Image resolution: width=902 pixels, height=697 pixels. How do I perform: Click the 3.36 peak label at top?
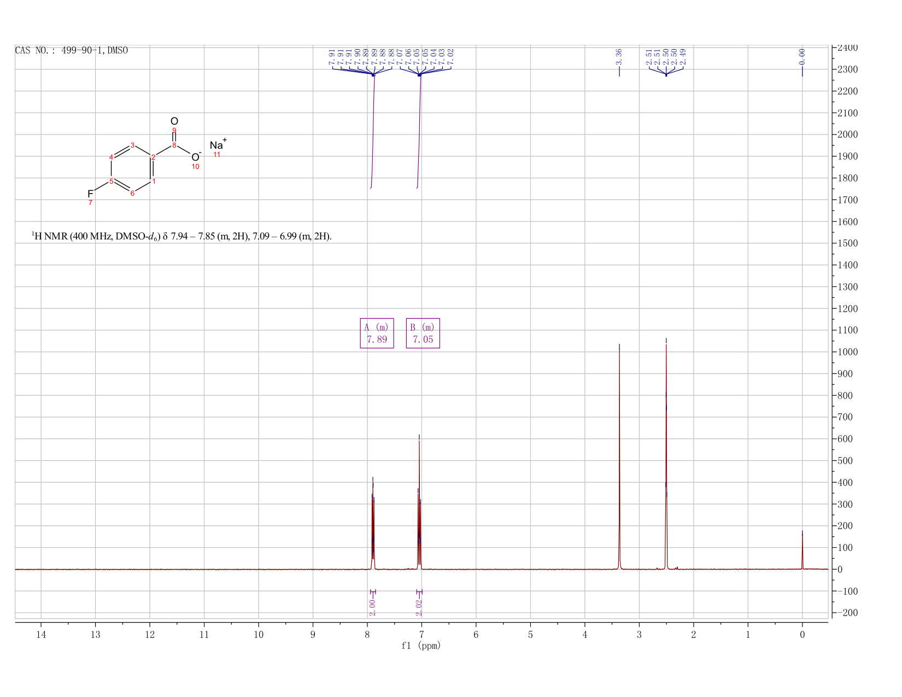[x=619, y=57]
